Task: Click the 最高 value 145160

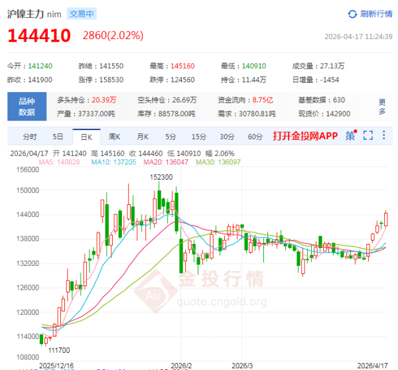Action: click(x=182, y=66)
